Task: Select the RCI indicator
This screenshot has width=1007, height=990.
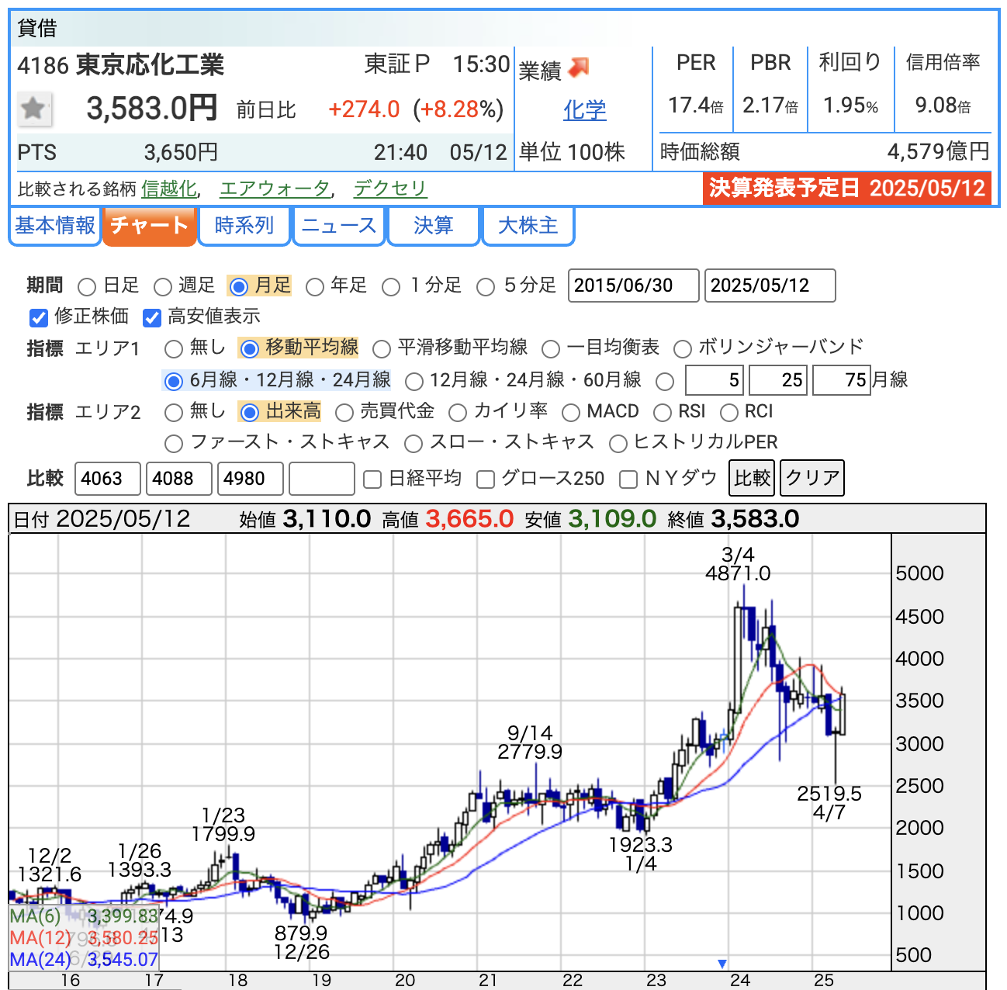Action: (729, 412)
